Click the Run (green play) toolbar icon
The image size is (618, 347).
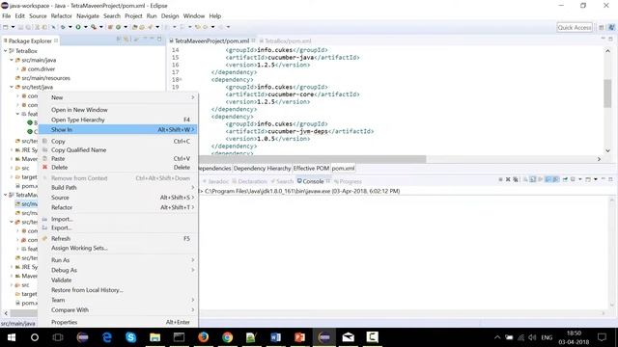(x=78, y=27)
